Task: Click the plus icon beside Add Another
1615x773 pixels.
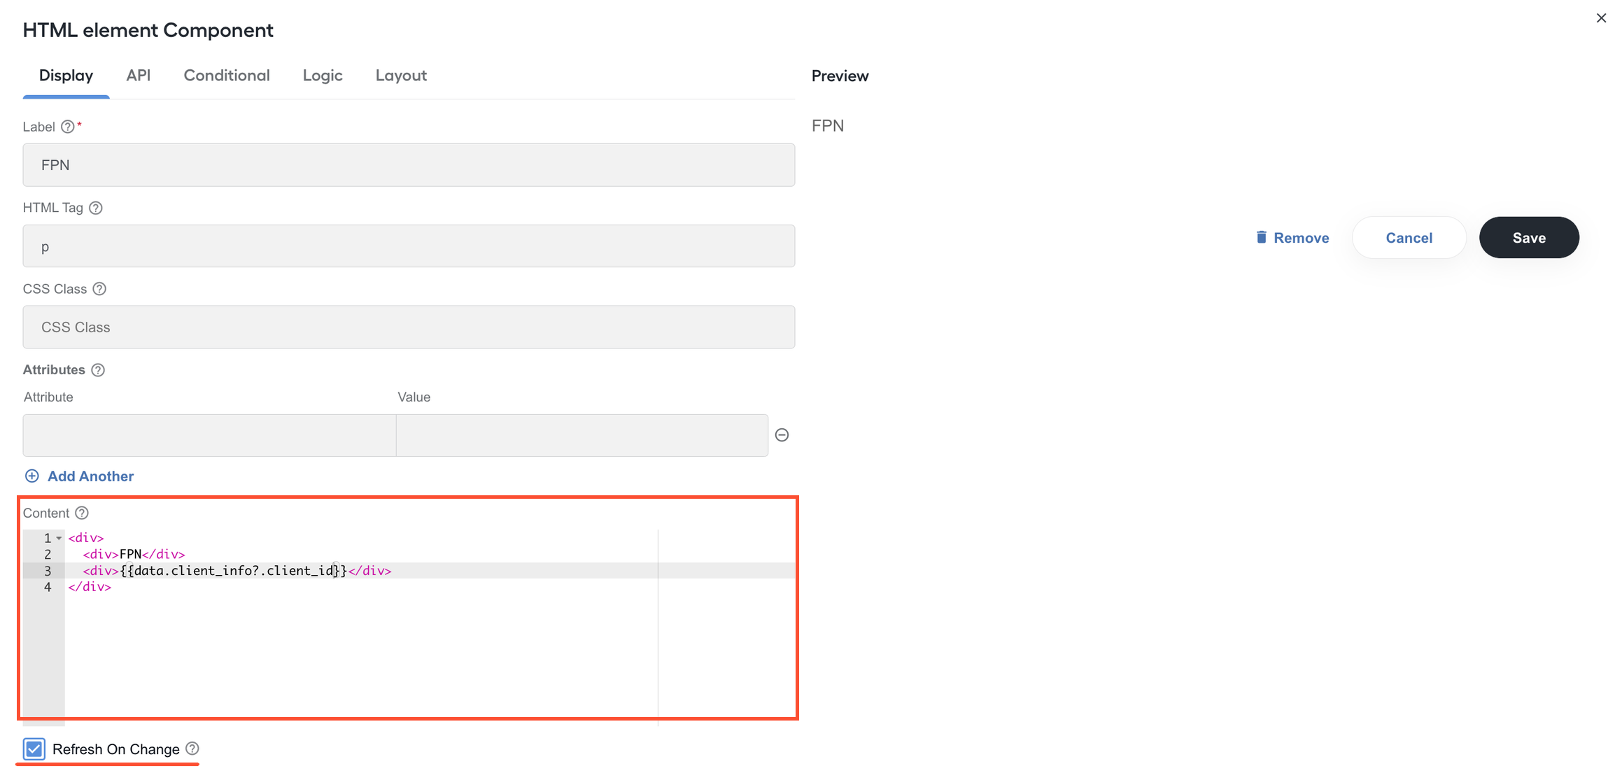Action: 32,476
